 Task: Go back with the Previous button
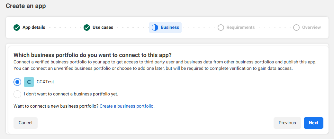point(287,123)
